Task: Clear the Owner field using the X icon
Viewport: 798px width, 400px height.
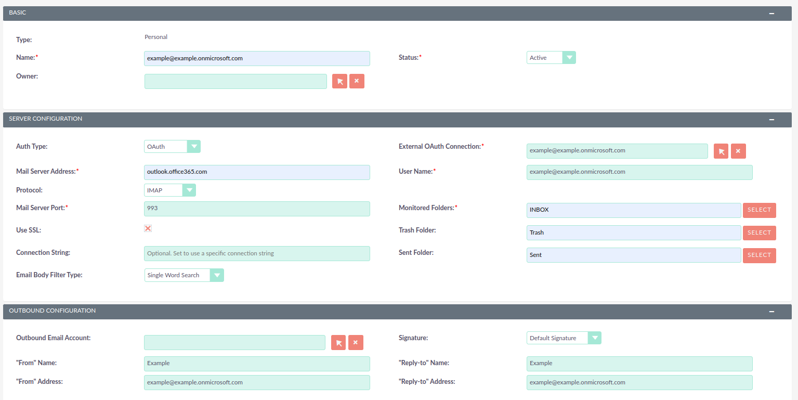Action: (x=357, y=81)
